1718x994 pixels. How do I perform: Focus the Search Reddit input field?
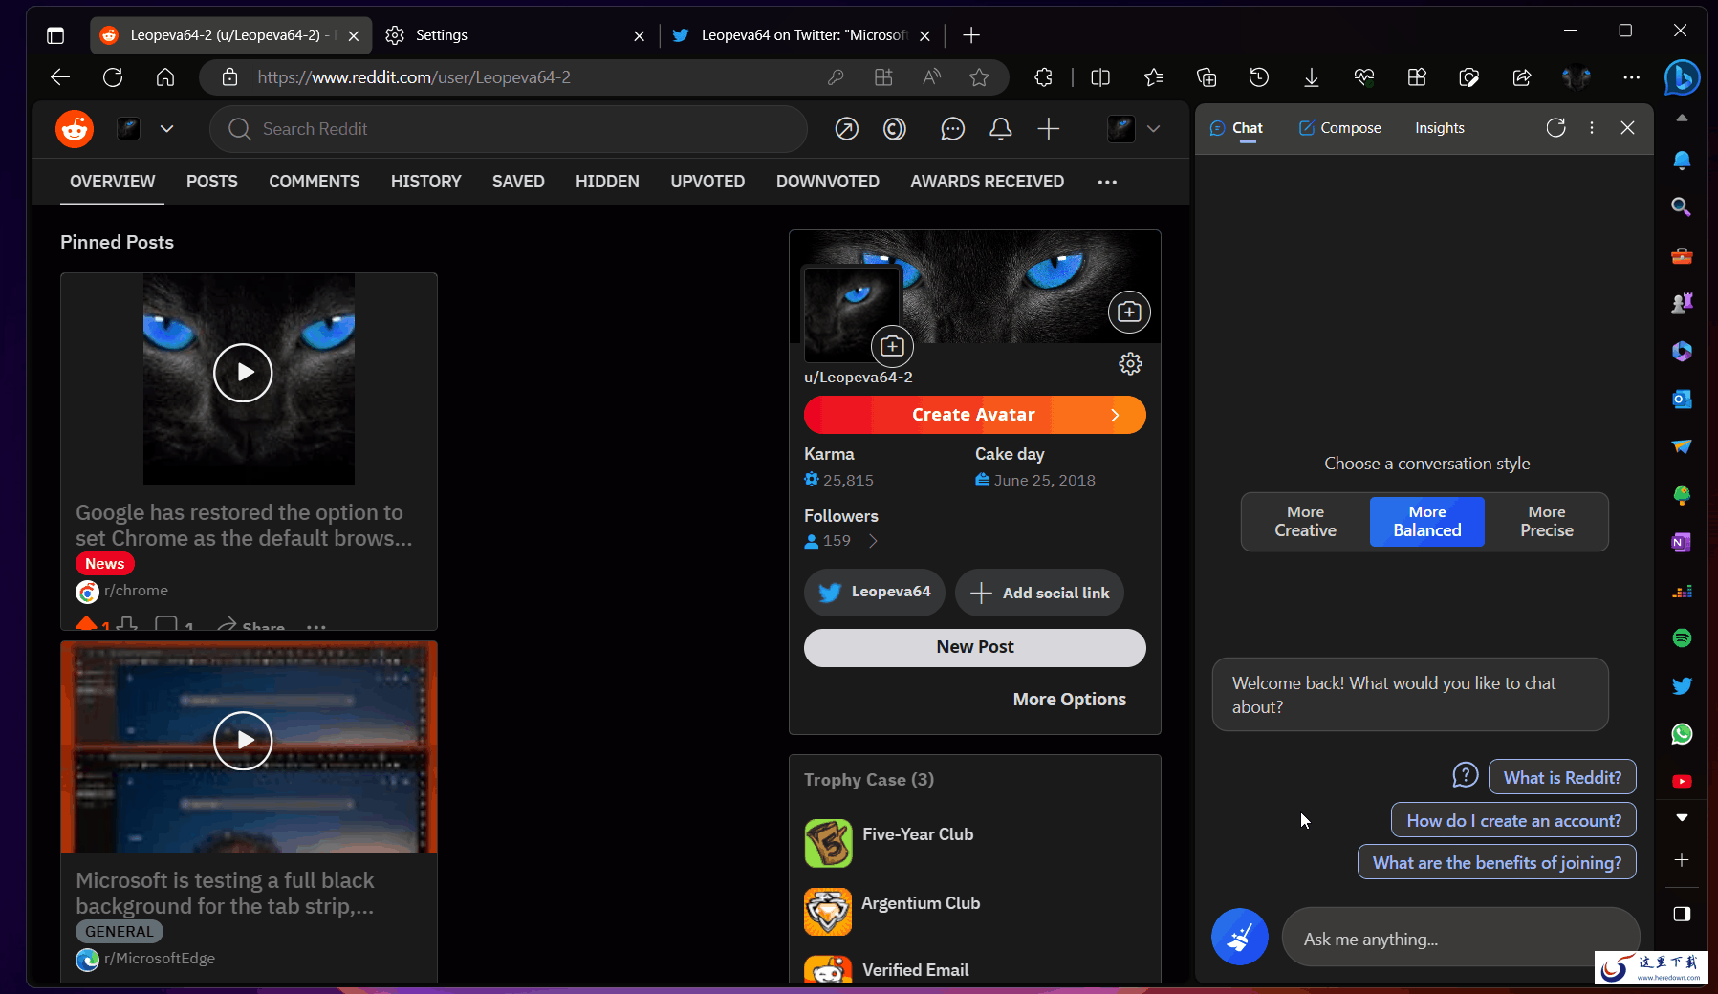click(x=509, y=129)
